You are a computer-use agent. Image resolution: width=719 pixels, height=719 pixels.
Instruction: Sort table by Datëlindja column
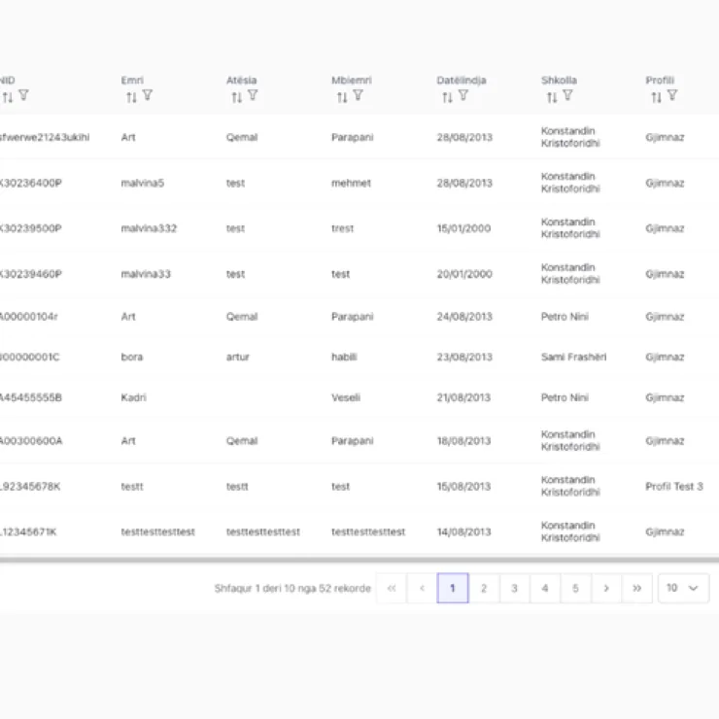coord(448,97)
